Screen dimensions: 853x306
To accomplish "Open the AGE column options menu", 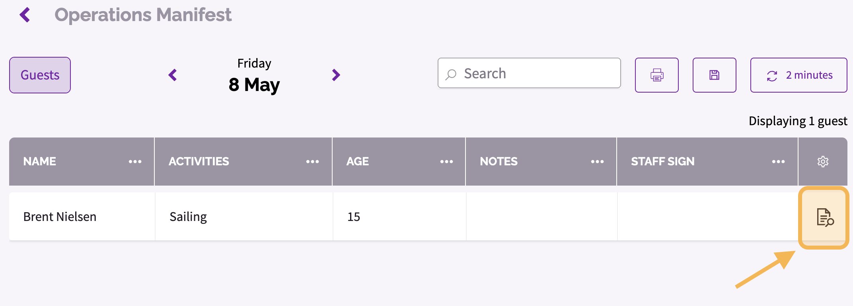I will click(x=446, y=161).
